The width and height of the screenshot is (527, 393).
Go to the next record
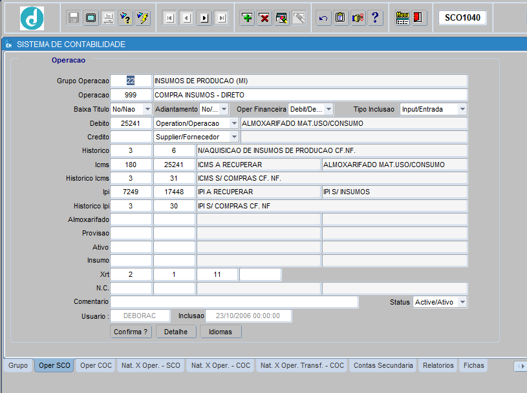click(x=205, y=18)
